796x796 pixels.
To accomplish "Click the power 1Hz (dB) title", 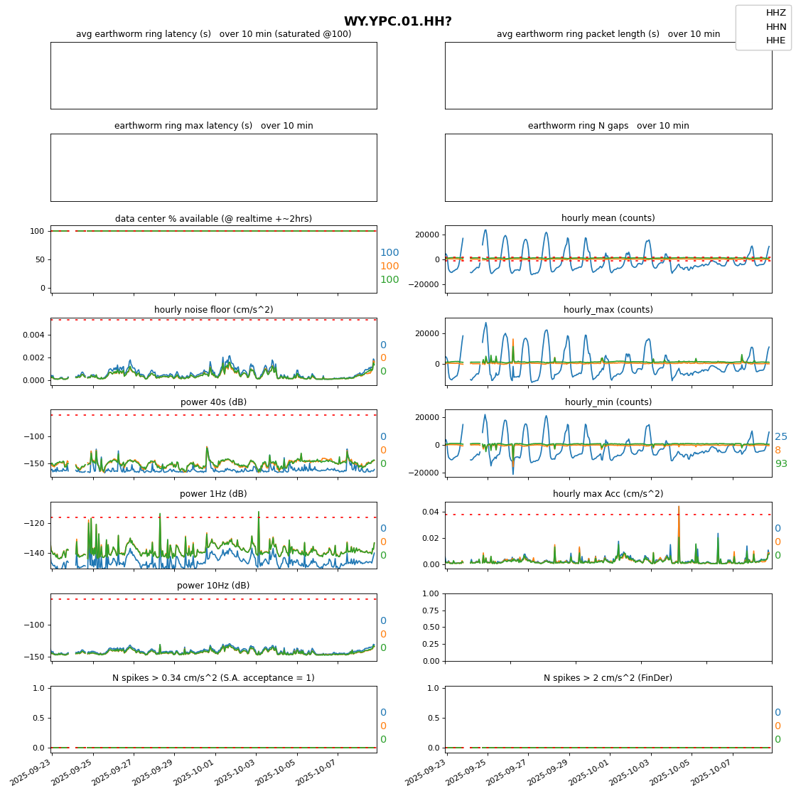I will click(x=213, y=494).
